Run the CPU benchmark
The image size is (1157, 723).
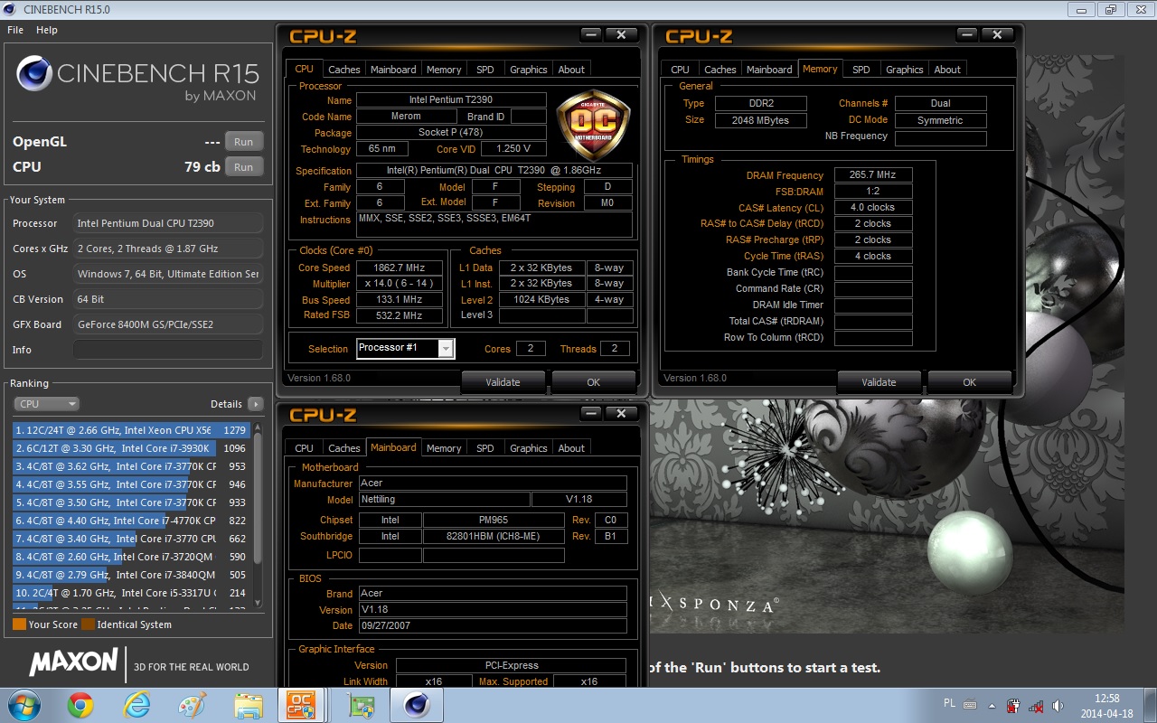244,167
